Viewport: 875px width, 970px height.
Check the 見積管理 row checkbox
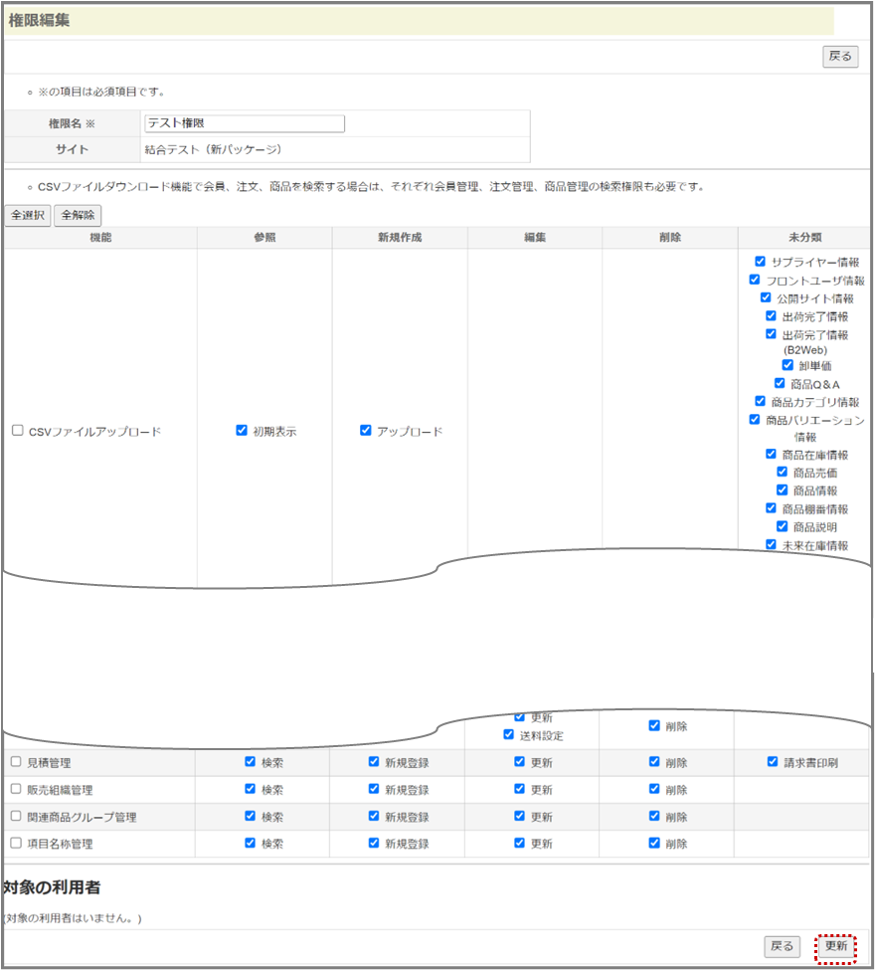16,762
